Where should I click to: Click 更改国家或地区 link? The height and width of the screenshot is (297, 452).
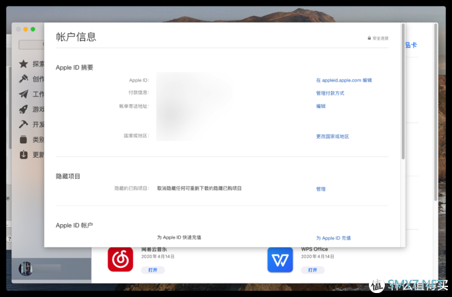[x=332, y=137]
